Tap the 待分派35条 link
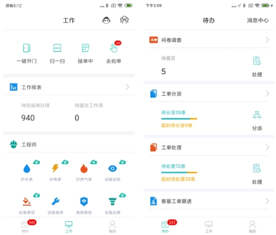The width and height of the screenshot is (276, 235). (x=174, y=112)
